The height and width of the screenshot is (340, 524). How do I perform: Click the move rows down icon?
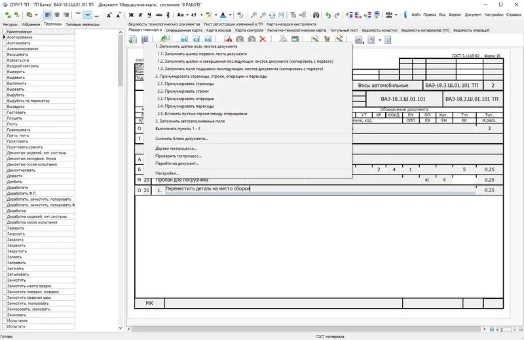tap(377, 15)
